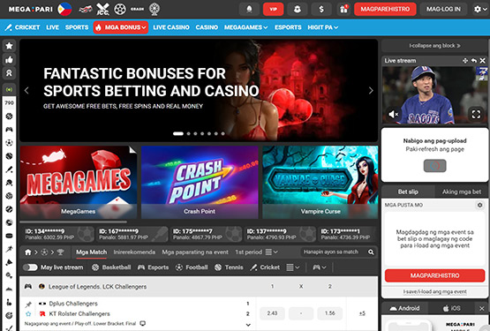Click the thumbs up sidebar icon
Image resolution: width=490 pixels, height=331 pixels.
coord(9,59)
